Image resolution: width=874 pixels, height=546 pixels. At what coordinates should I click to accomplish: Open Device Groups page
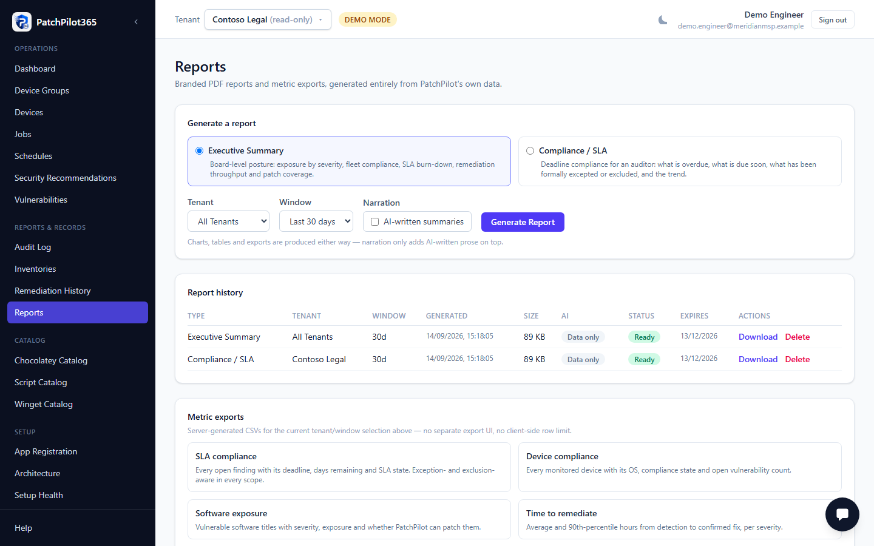click(78, 90)
